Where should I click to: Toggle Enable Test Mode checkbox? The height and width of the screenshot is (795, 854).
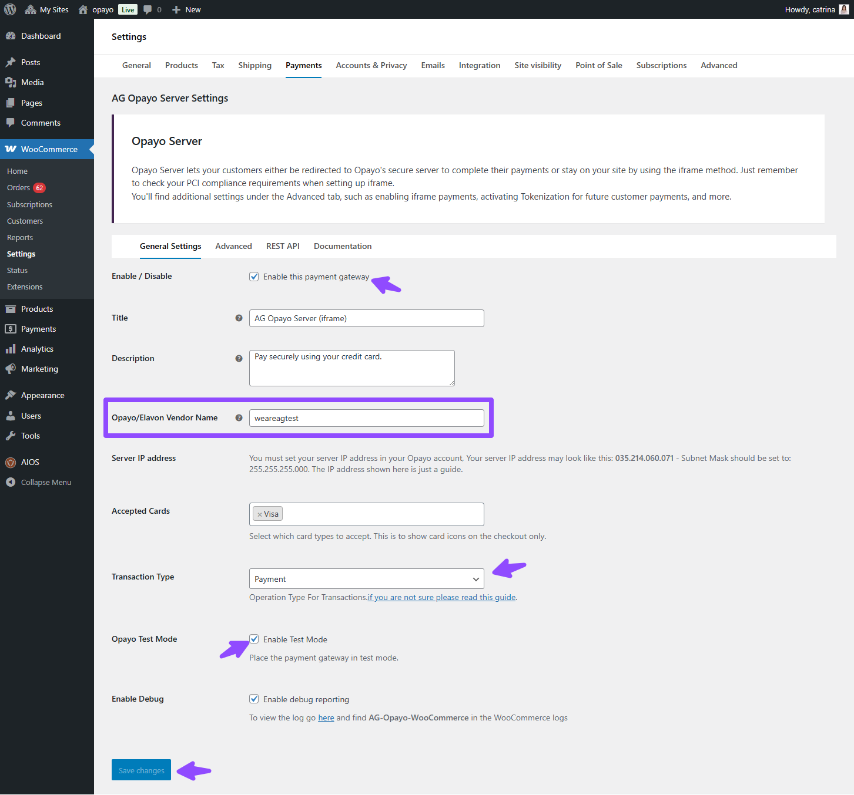point(254,639)
